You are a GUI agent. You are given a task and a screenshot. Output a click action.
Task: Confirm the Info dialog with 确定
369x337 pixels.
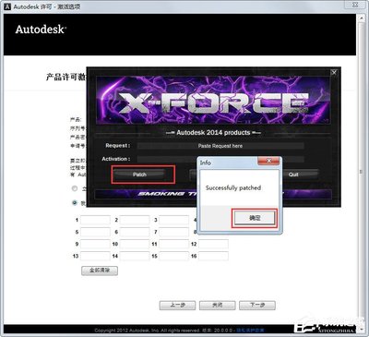tap(255, 218)
